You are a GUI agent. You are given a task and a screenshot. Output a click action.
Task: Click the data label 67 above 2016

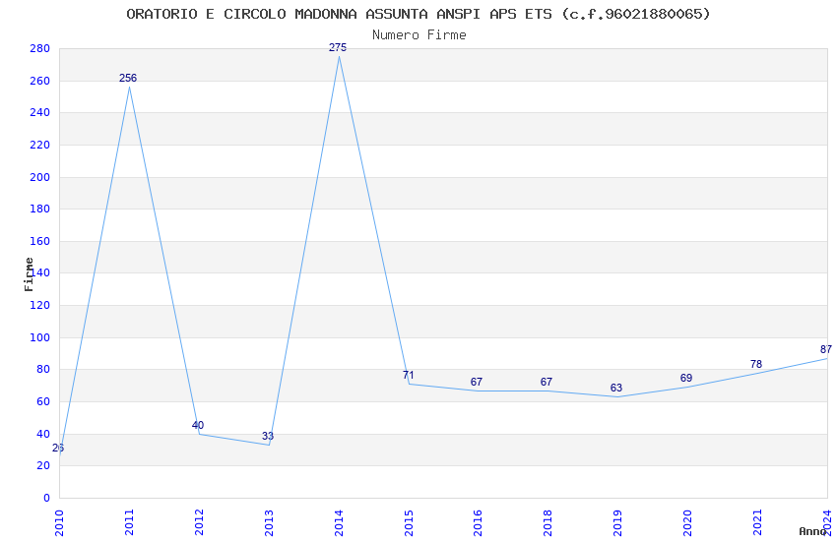[x=477, y=382]
